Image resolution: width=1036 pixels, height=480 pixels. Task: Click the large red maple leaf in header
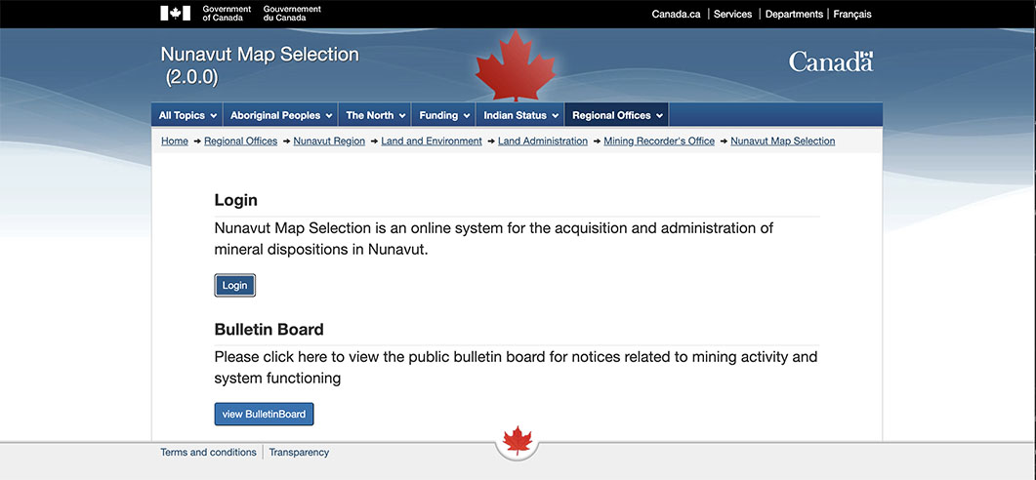[x=516, y=68]
